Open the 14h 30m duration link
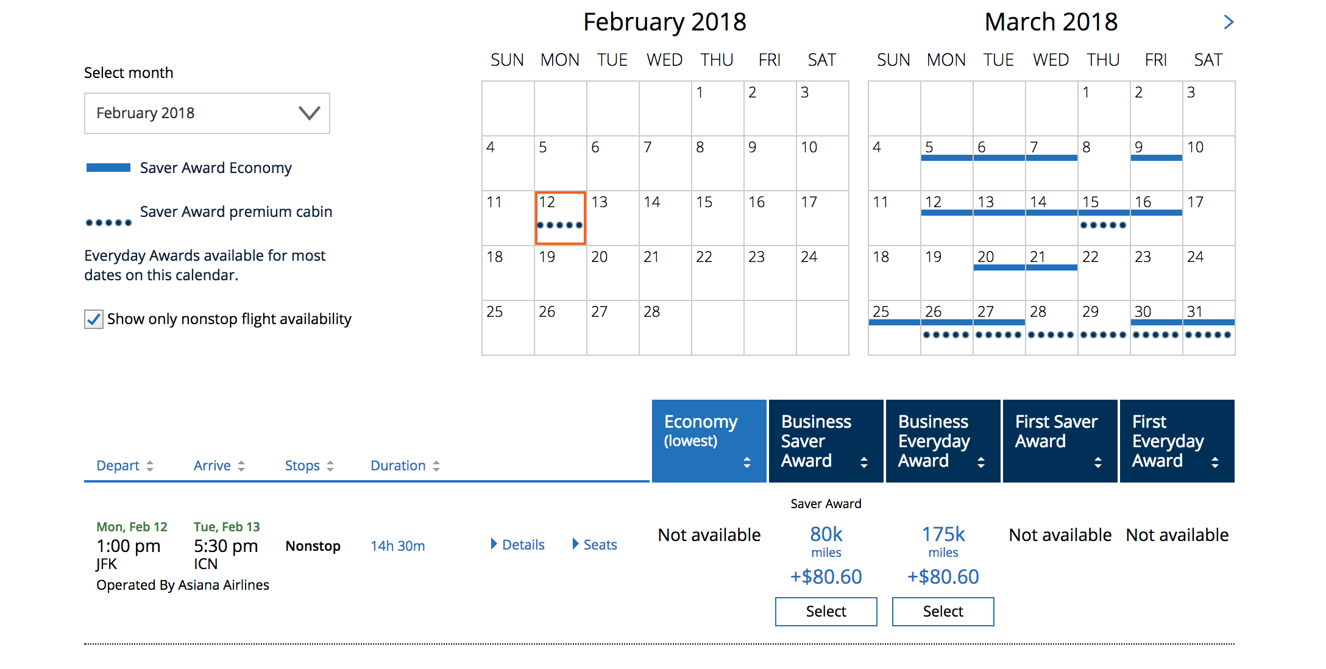The height and width of the screenshot is (669, 1326). 397,546
